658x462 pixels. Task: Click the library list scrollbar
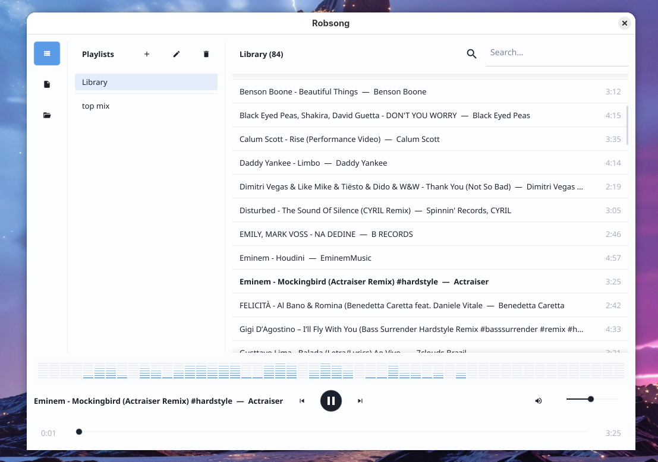[x=627, y=125]
